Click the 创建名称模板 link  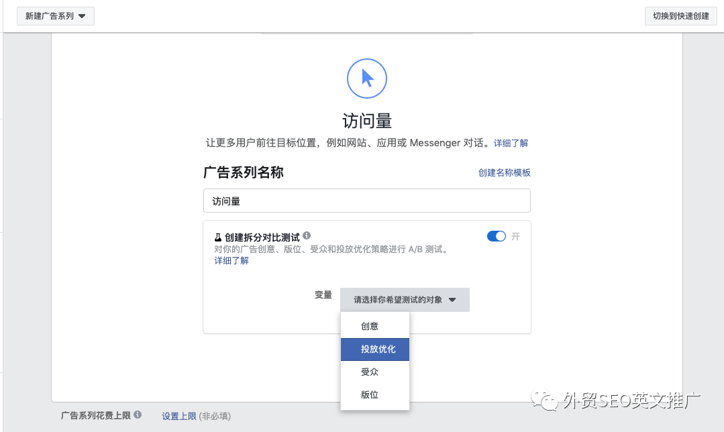click(504, 172)
